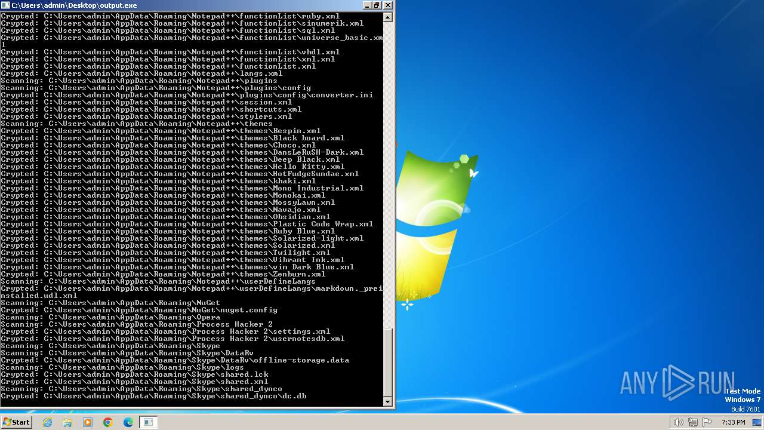
Task: Click the line ending functionList\sinumerik.xml
Action: coord(182,23)
